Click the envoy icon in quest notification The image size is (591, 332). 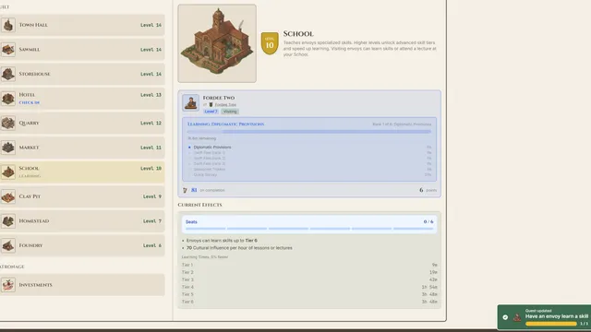(x=517, y=317)
